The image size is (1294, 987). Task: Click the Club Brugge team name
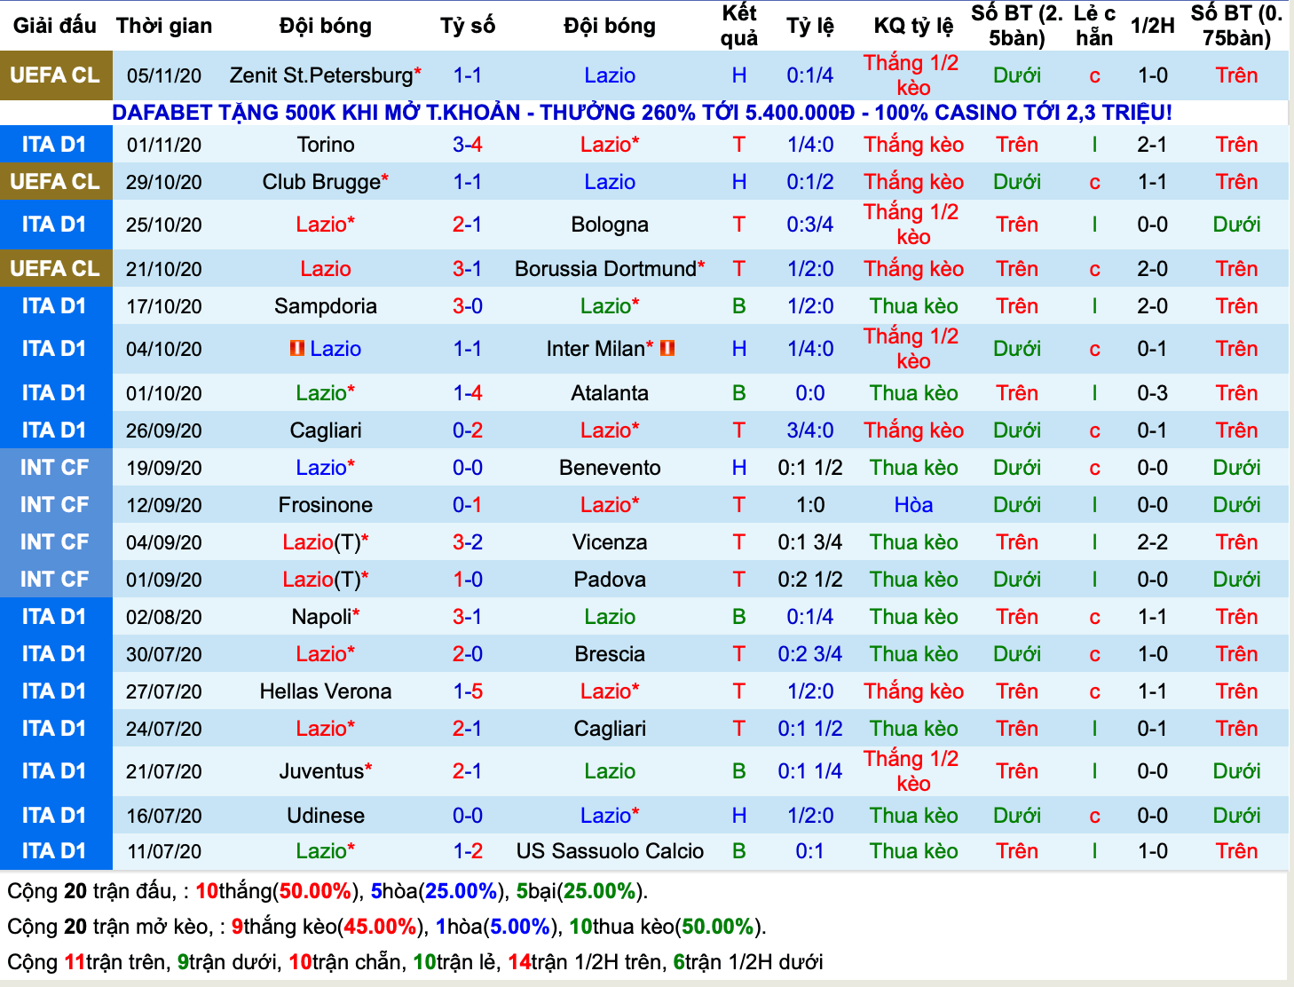[x=321, y=182]
